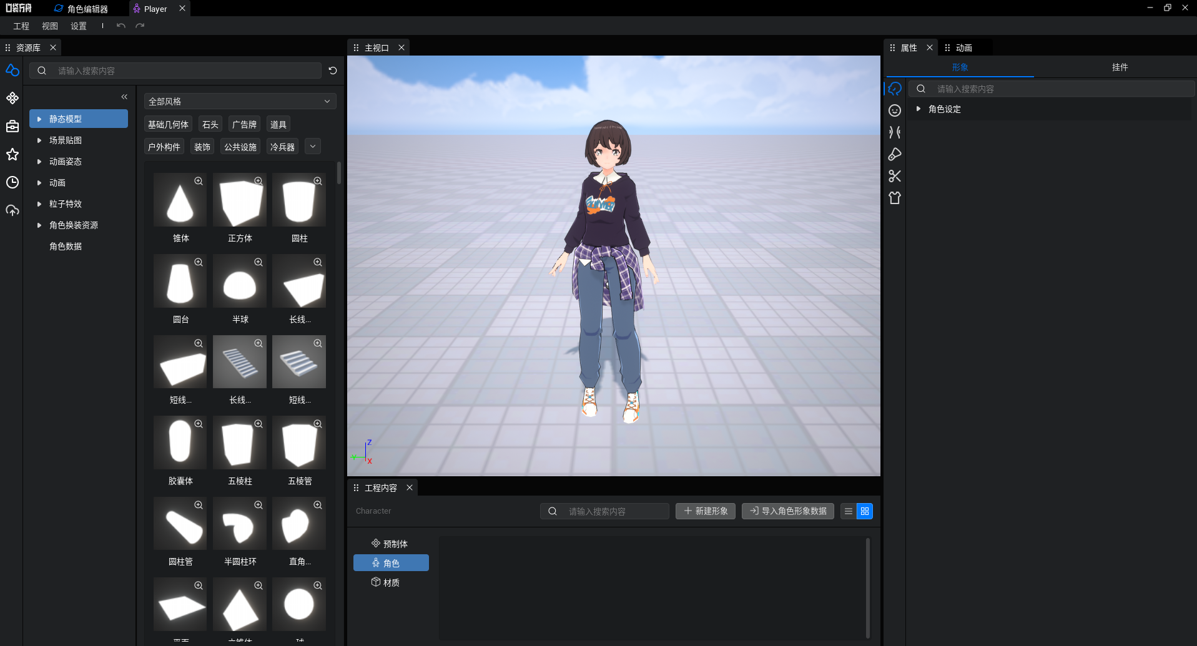Open the model resources sidebar icon
The image size is (1197, 646).
tap(12, 70)
